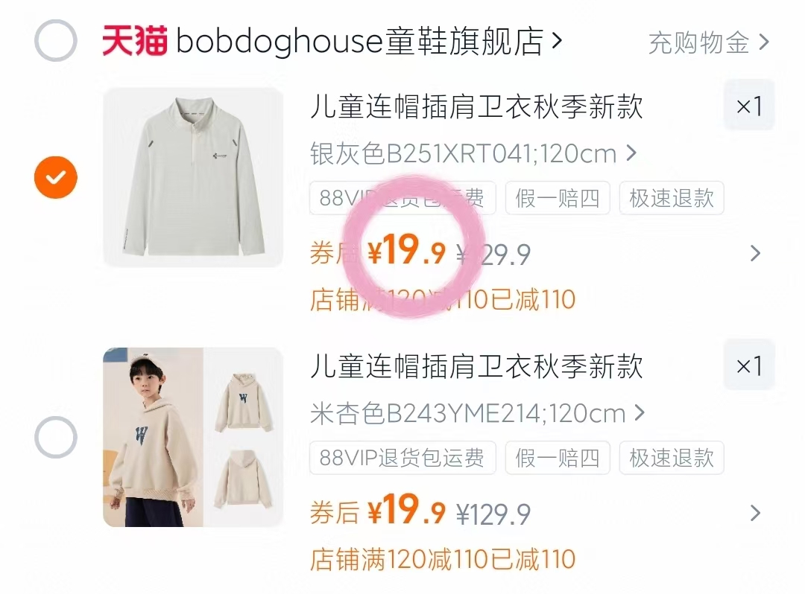805x594 pixels.
Task: Tap 极速退款 tag on second item
Action: click(672, 458)
